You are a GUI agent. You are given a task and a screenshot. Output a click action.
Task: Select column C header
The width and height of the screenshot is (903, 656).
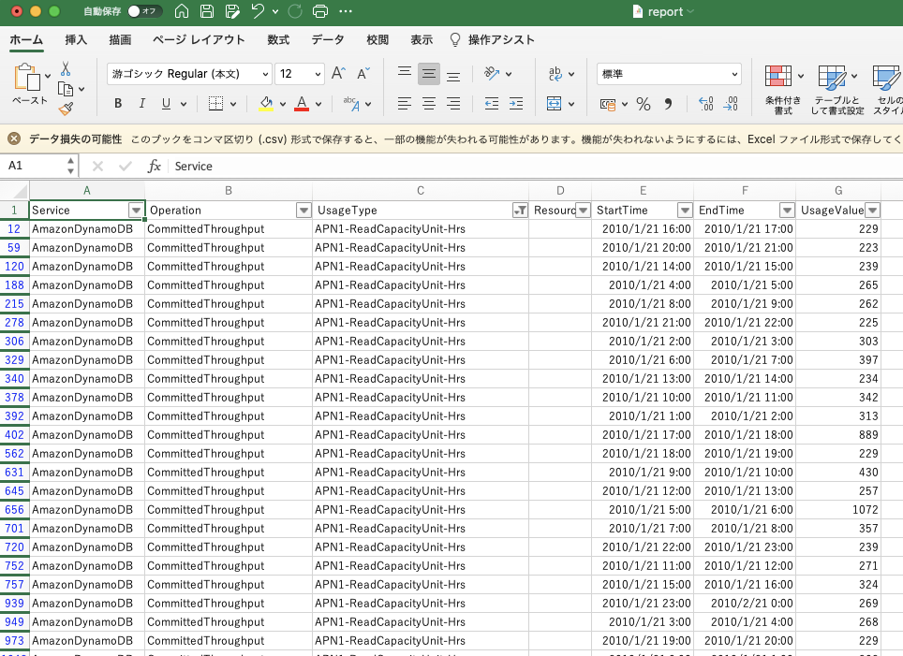pos(421,191)
